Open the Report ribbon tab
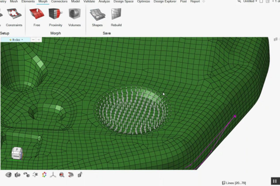The height and width of the screenshot is (186, 280). pos(195,2)
